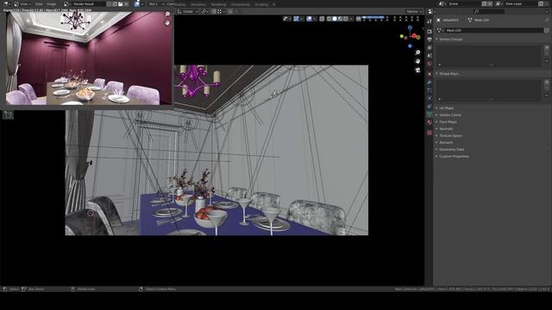The height and width of the screenshot is (310, 552).
Task: Expand the Texture Space panel
Action: (450, 136)
